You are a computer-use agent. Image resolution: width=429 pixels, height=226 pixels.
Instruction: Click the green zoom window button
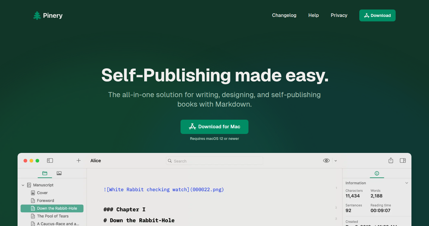(x=37, y=161)
